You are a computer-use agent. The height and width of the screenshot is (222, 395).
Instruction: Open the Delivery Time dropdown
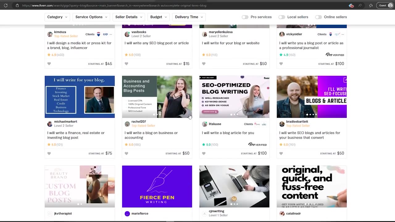click(189, 17)
